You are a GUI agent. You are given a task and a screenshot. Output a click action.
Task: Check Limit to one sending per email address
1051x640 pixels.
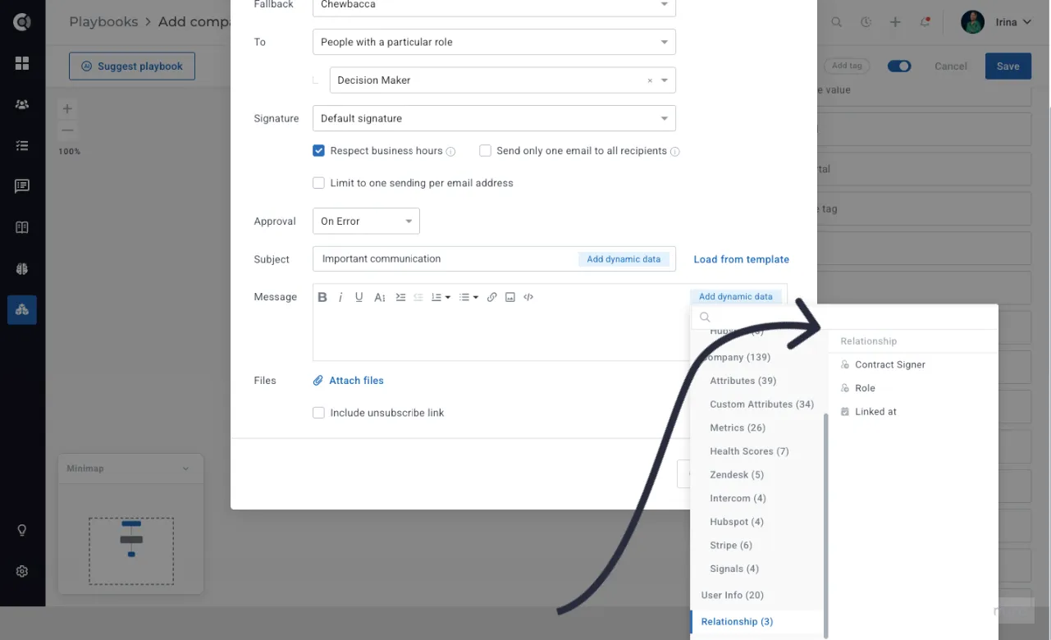click(x=319, y=183)
